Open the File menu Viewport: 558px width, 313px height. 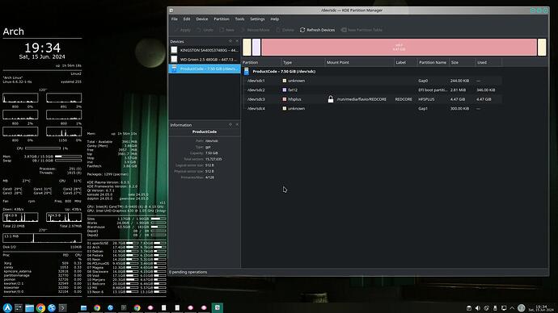[175, 19]
